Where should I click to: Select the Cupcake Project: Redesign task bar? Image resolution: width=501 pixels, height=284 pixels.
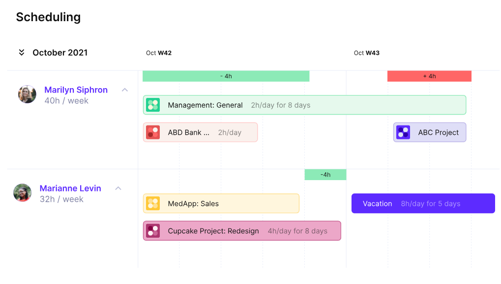pos(241,230)
